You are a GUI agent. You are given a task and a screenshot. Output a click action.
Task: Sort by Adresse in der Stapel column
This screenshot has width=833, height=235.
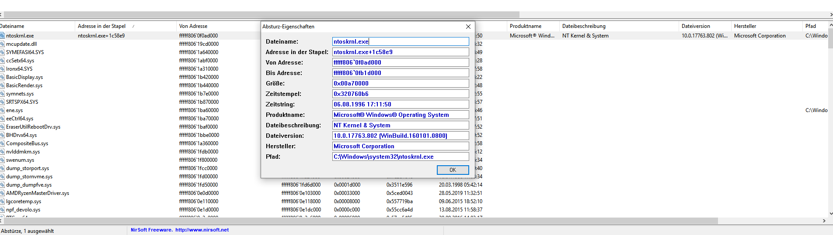(125, 26)
